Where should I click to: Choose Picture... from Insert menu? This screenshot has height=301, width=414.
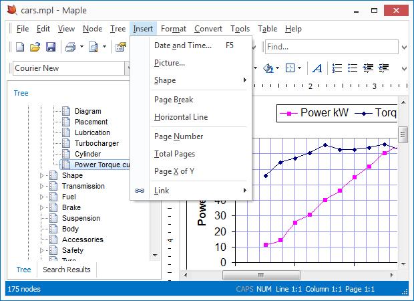coord(191,63)
